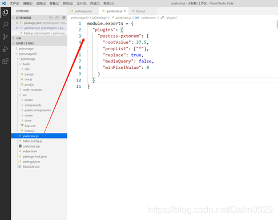Open dev.js in the file tree
Viewport: 278px width, 220px height.
pos(28,79)
